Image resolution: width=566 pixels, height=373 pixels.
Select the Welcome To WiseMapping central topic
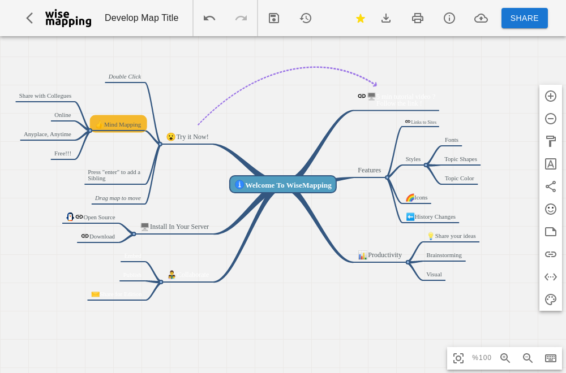283,184
